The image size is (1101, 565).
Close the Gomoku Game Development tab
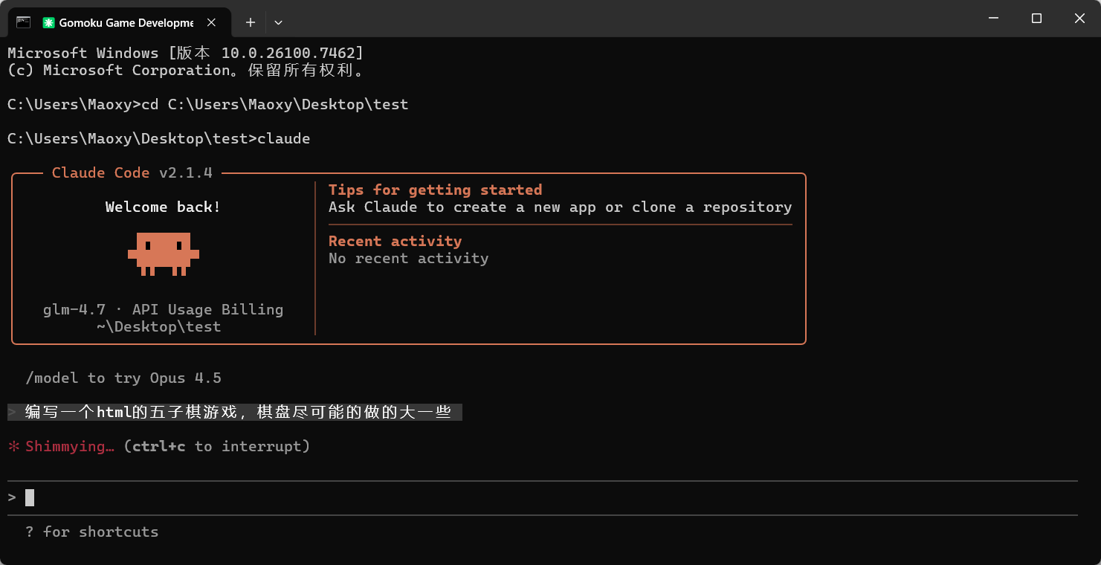[x=212, y=23]
